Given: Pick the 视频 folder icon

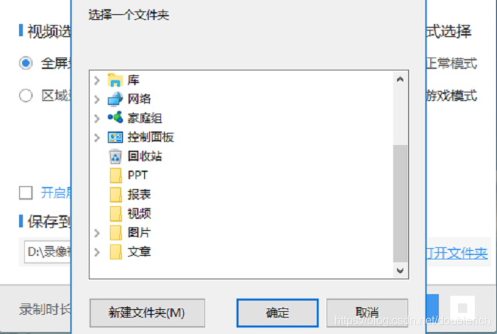Looking at the screenshot, I should (x=116, y=213).
